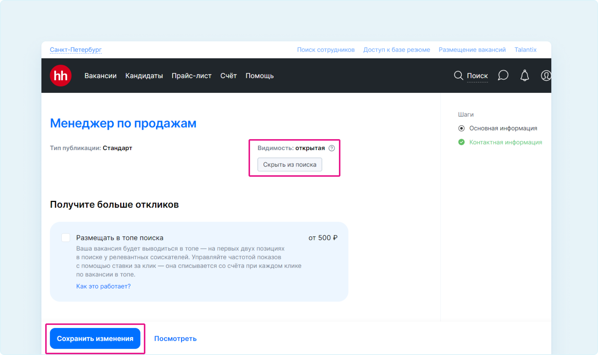Open Доступ к базе резюме link
Viewport: 598px width, 355px height.
(x=397, y=50)
